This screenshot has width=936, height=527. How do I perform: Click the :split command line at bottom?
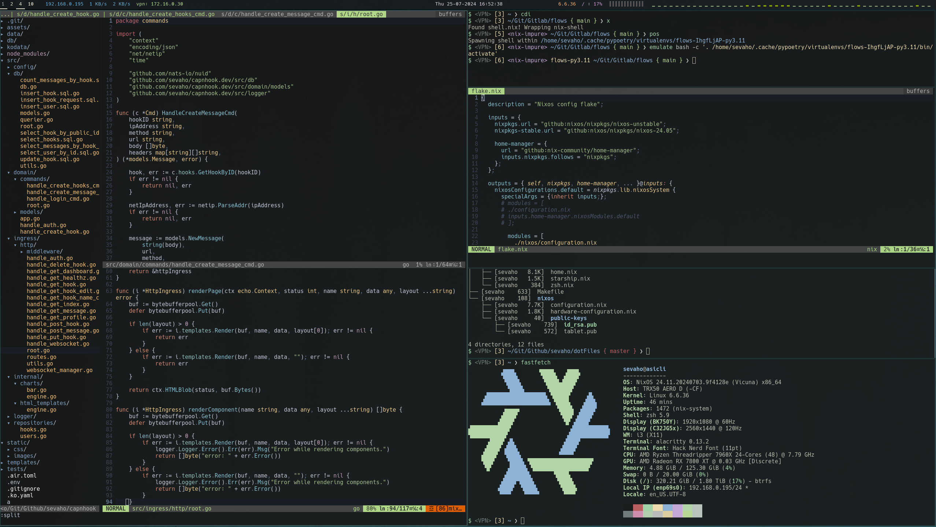point(11,515)
